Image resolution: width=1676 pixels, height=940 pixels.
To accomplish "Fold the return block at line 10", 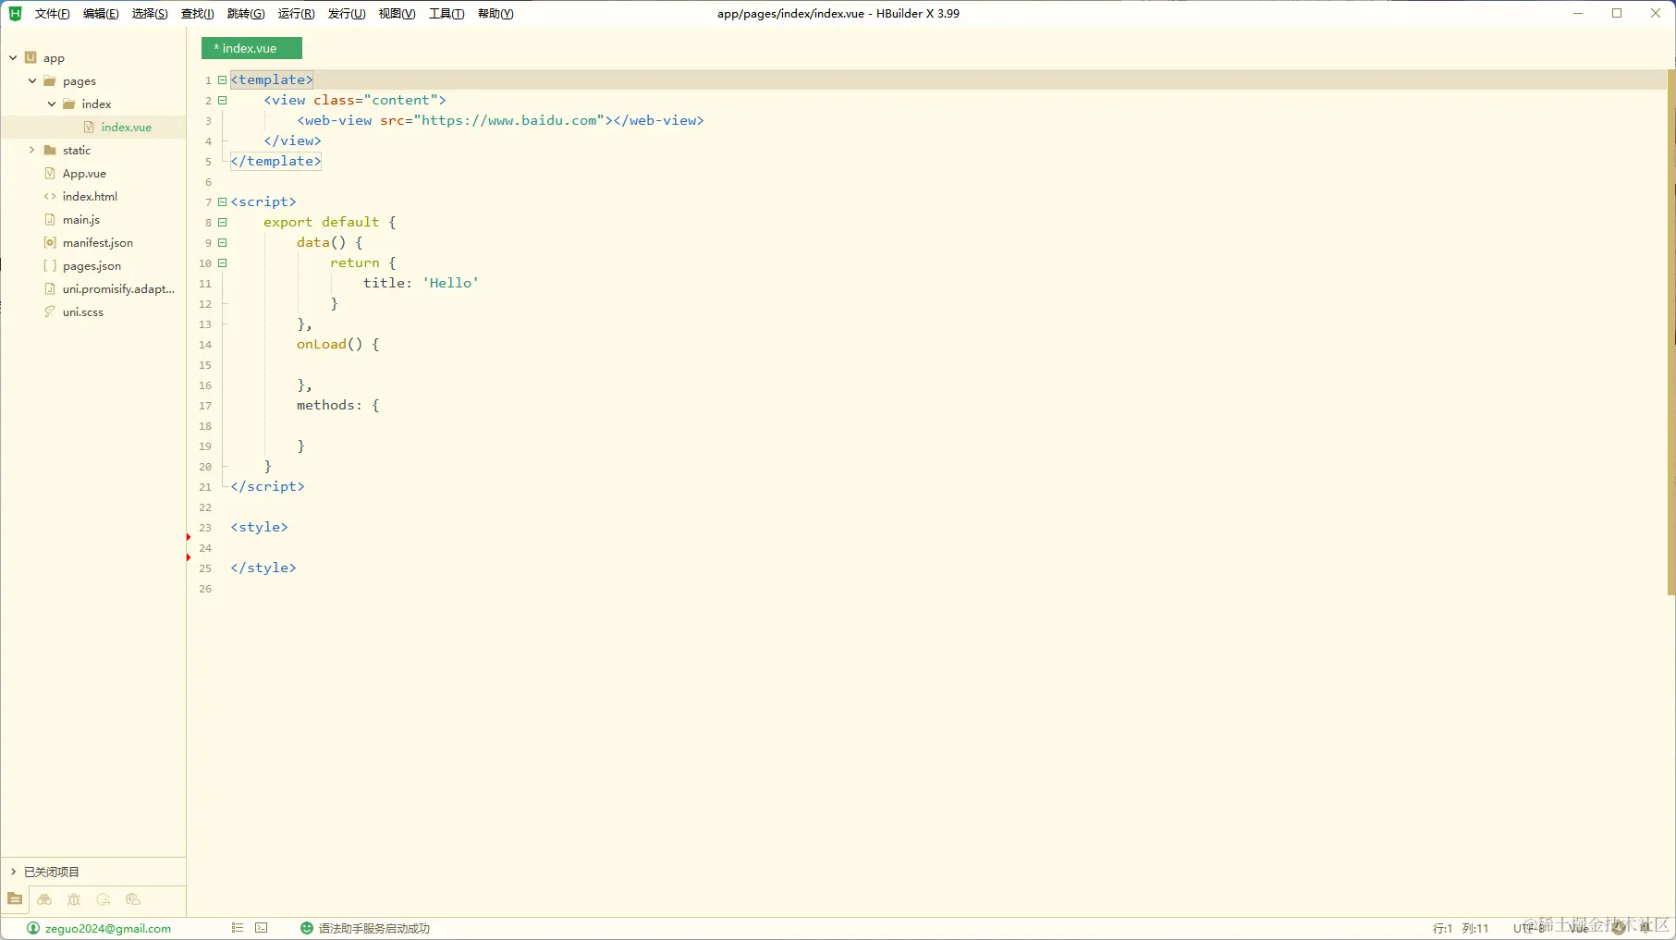I will [x=222, y=263].
